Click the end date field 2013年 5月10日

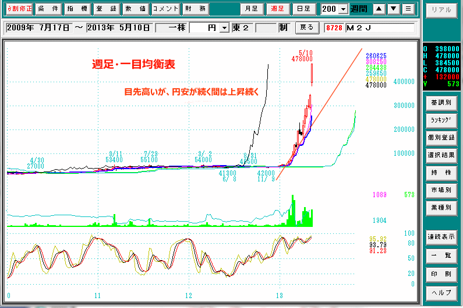[x=119, y=28]
